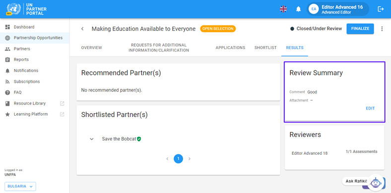Click the Dashboard sidebar icon

pyautogui.click(x=7, y=27)
